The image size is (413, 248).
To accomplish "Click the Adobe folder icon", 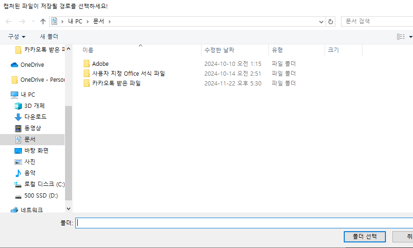I will 87,64.
